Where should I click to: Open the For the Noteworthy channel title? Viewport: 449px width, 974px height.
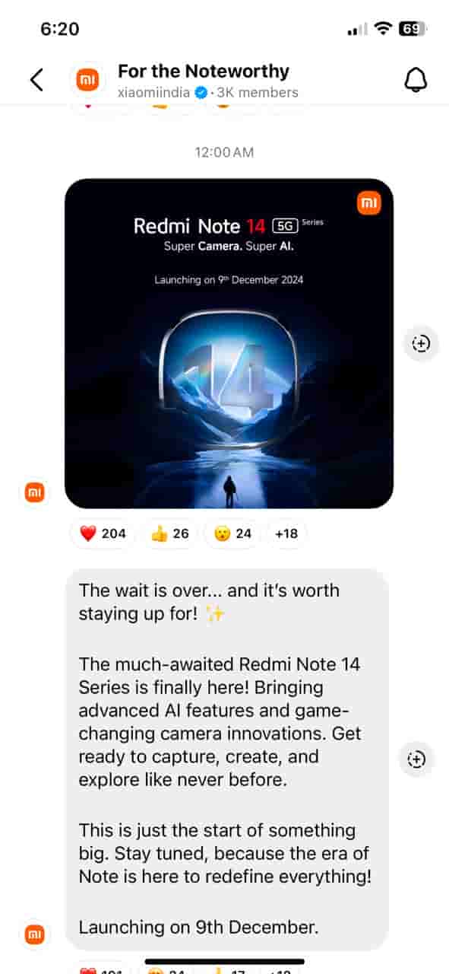click(x=204, y=72)
